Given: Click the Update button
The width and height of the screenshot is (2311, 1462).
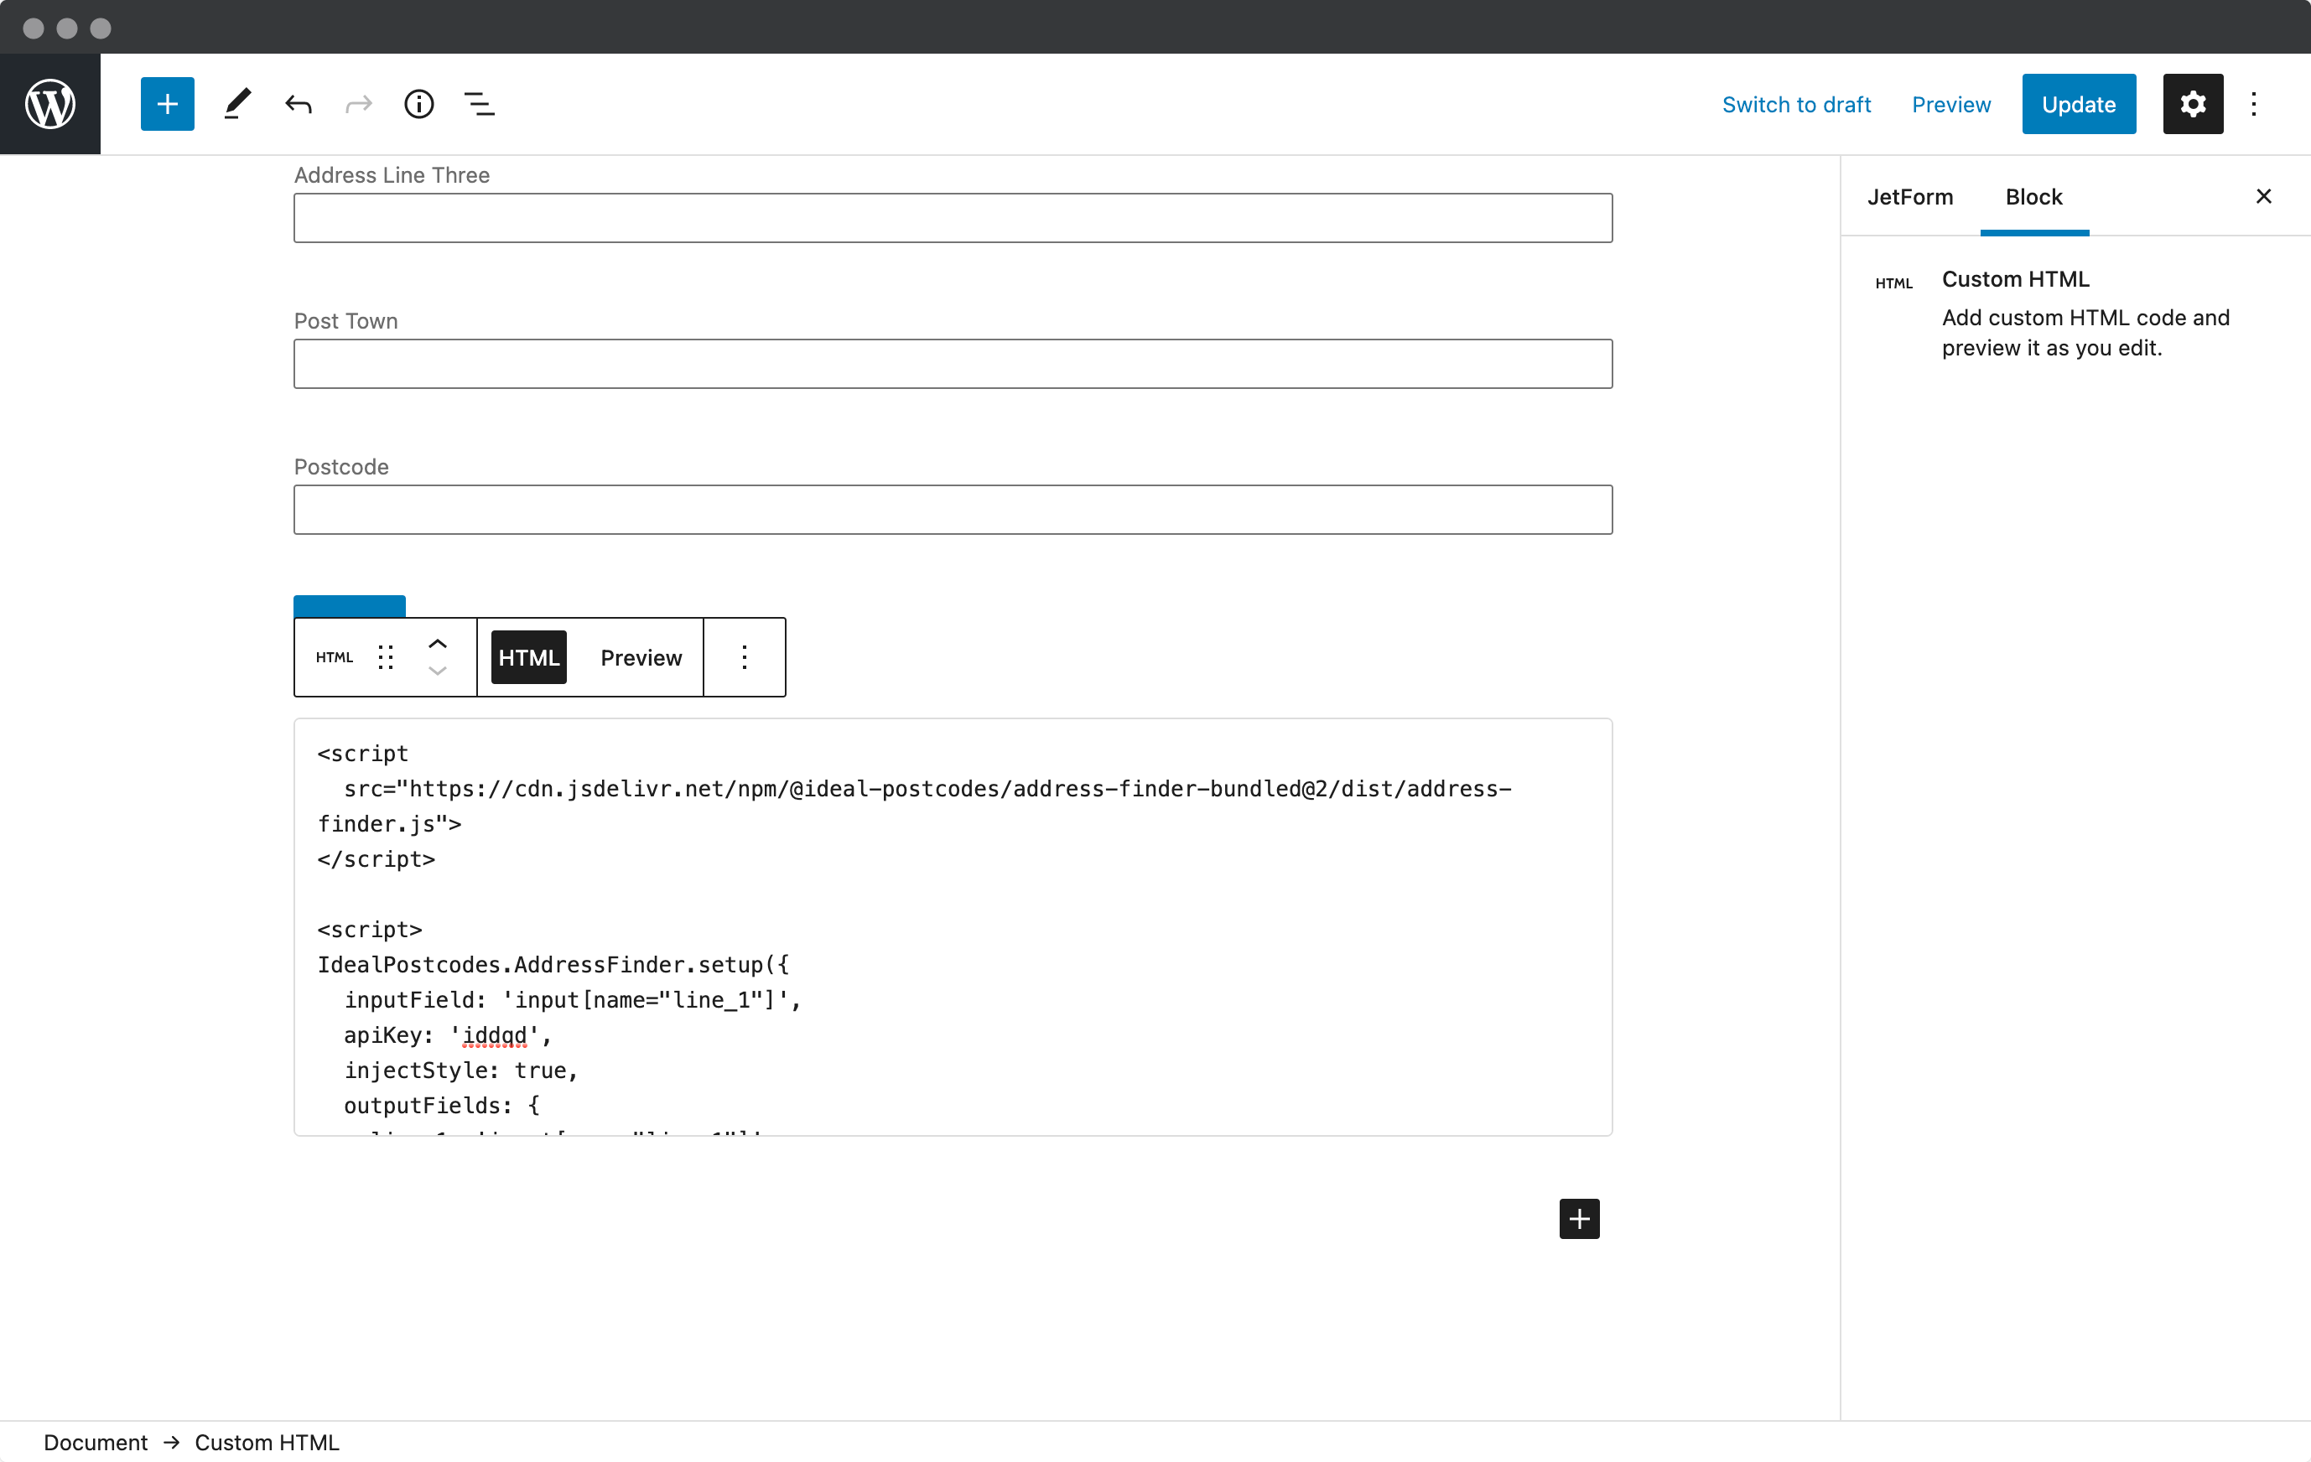Looking at the screenshot, I should [2079, 104].
